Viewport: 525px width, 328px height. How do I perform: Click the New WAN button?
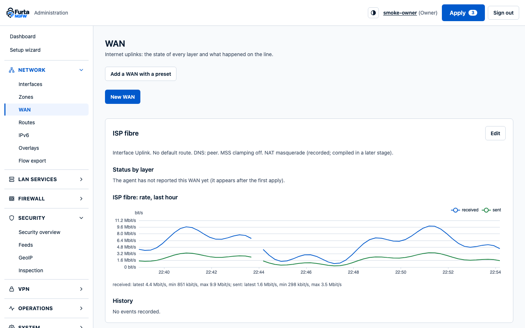point(122,97)
